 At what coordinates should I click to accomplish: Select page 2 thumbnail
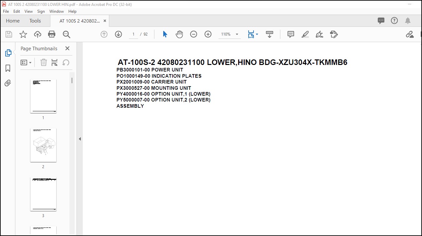(x=43, y=145)
